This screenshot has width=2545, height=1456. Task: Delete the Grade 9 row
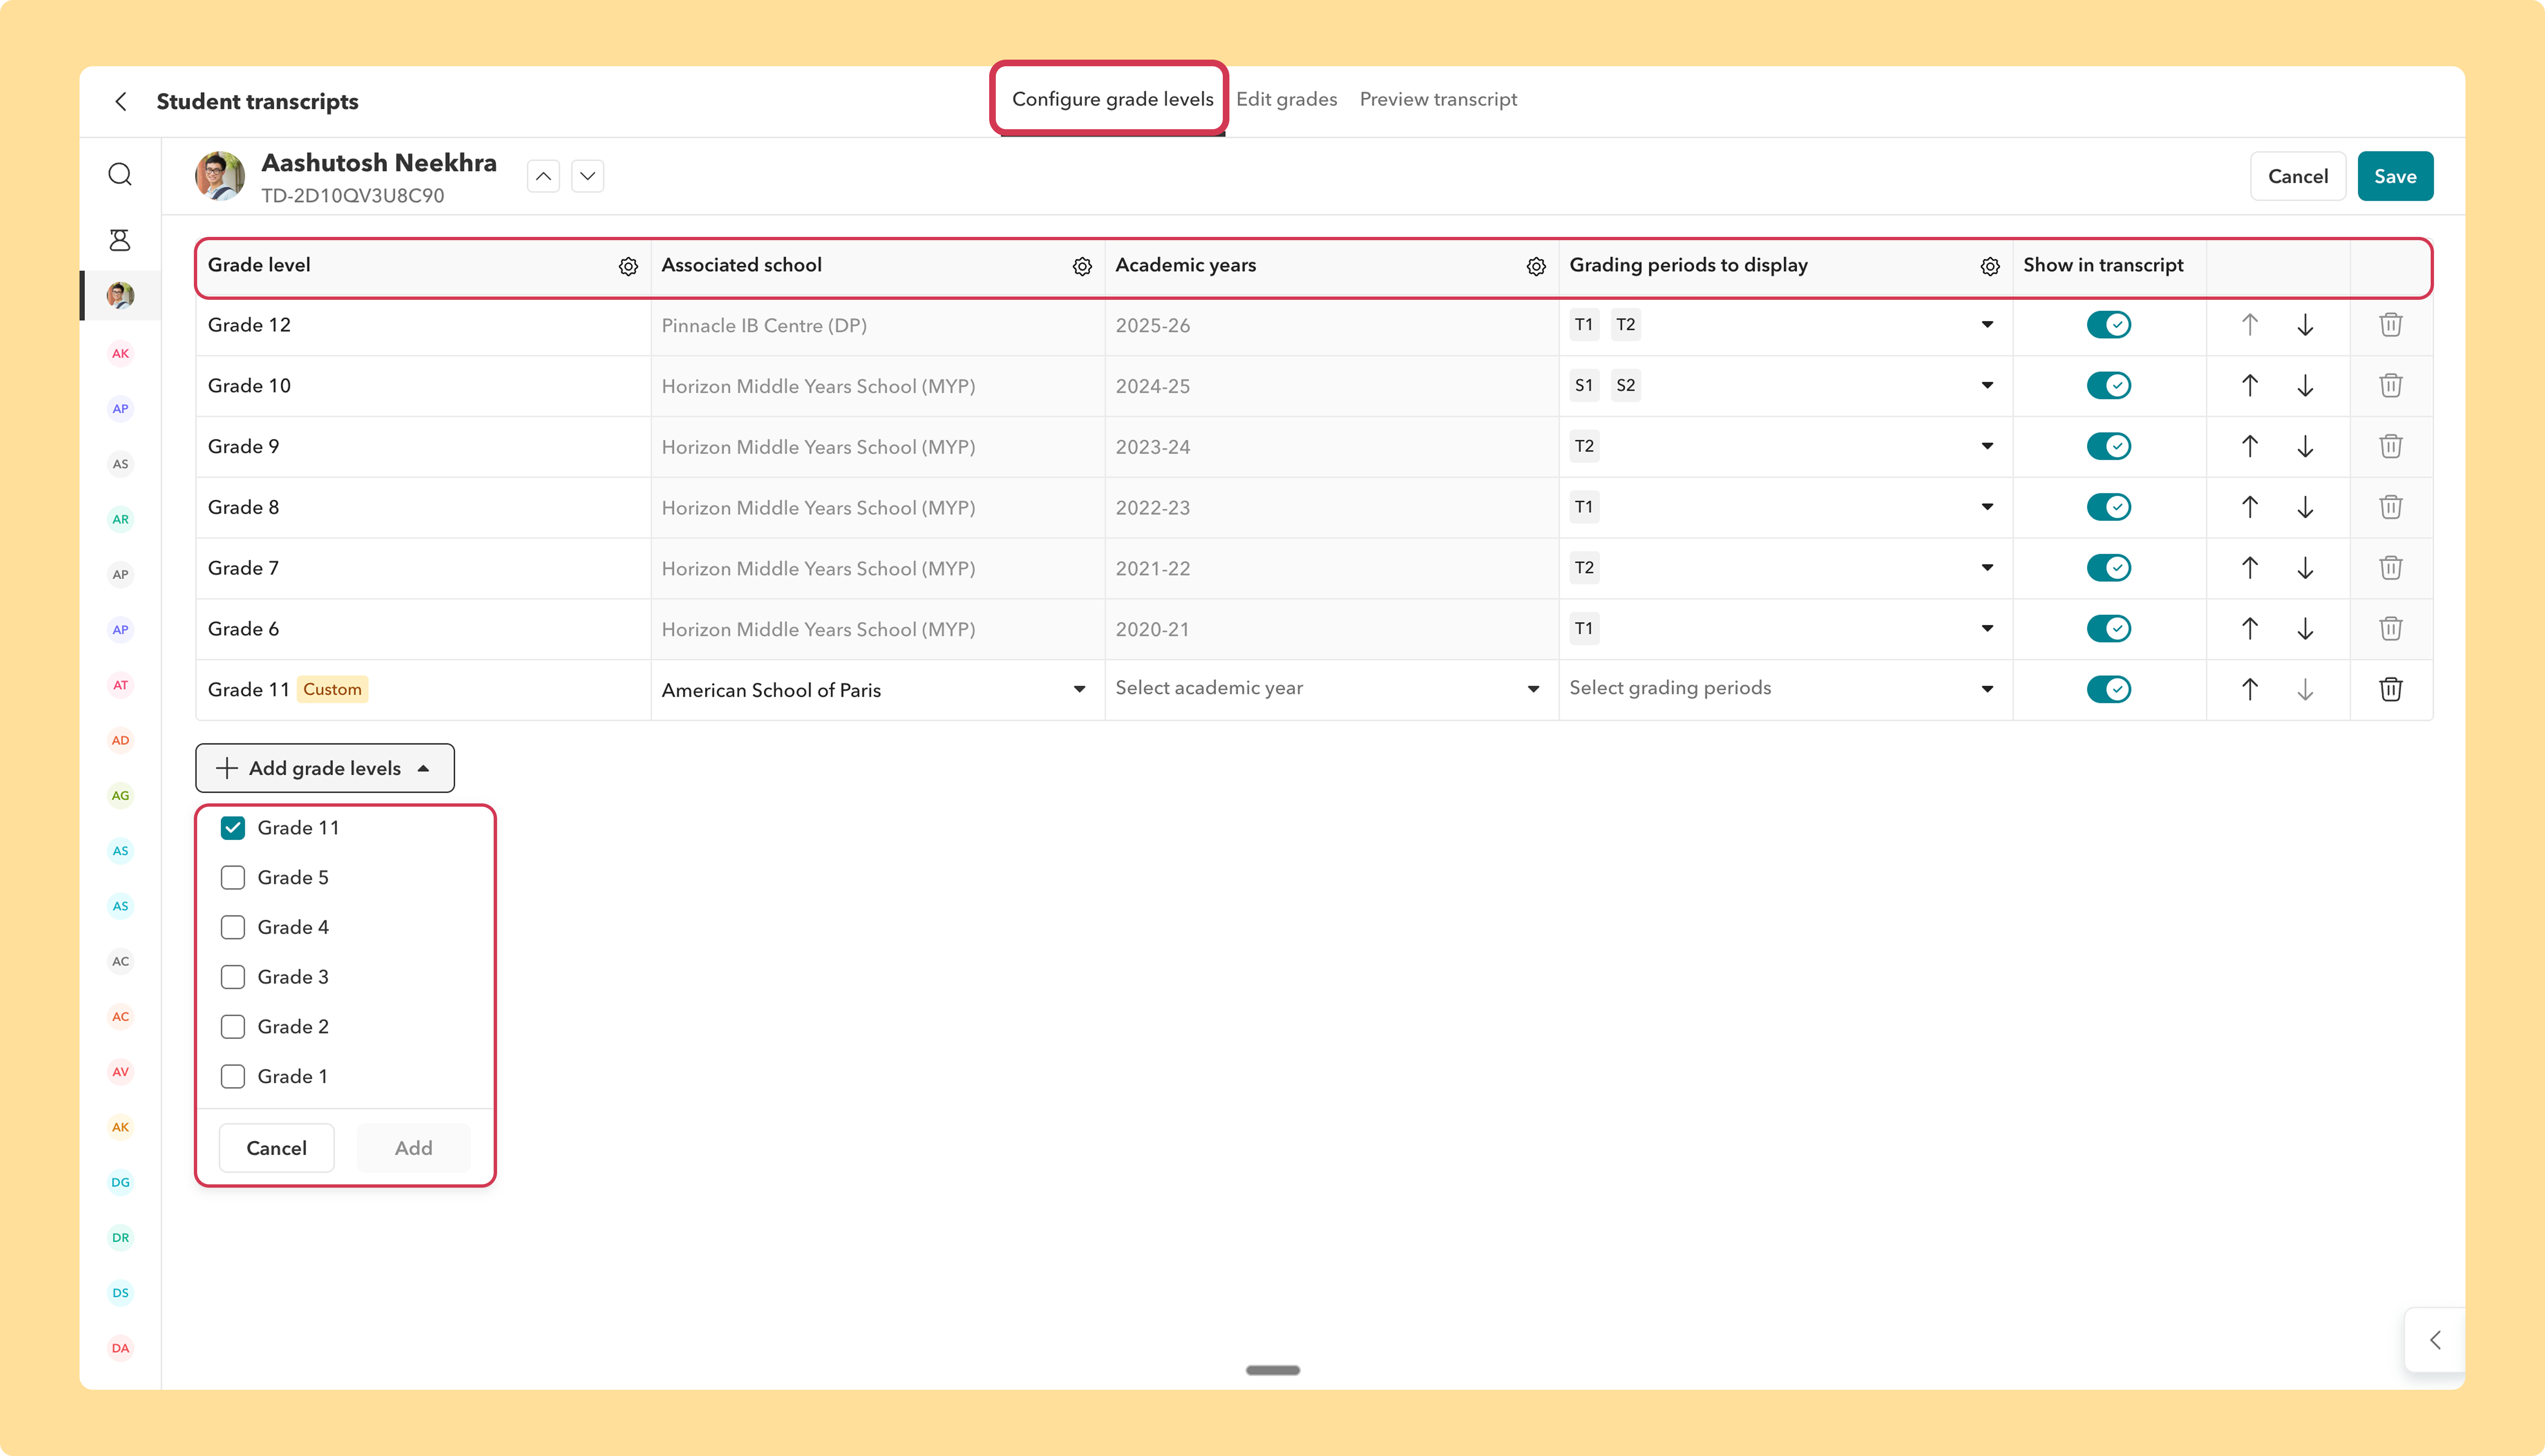coord(2391,446)
